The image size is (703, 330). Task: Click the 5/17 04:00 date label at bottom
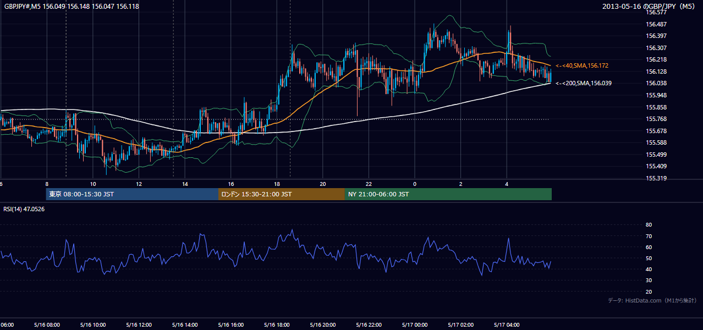tap(507, 324)
